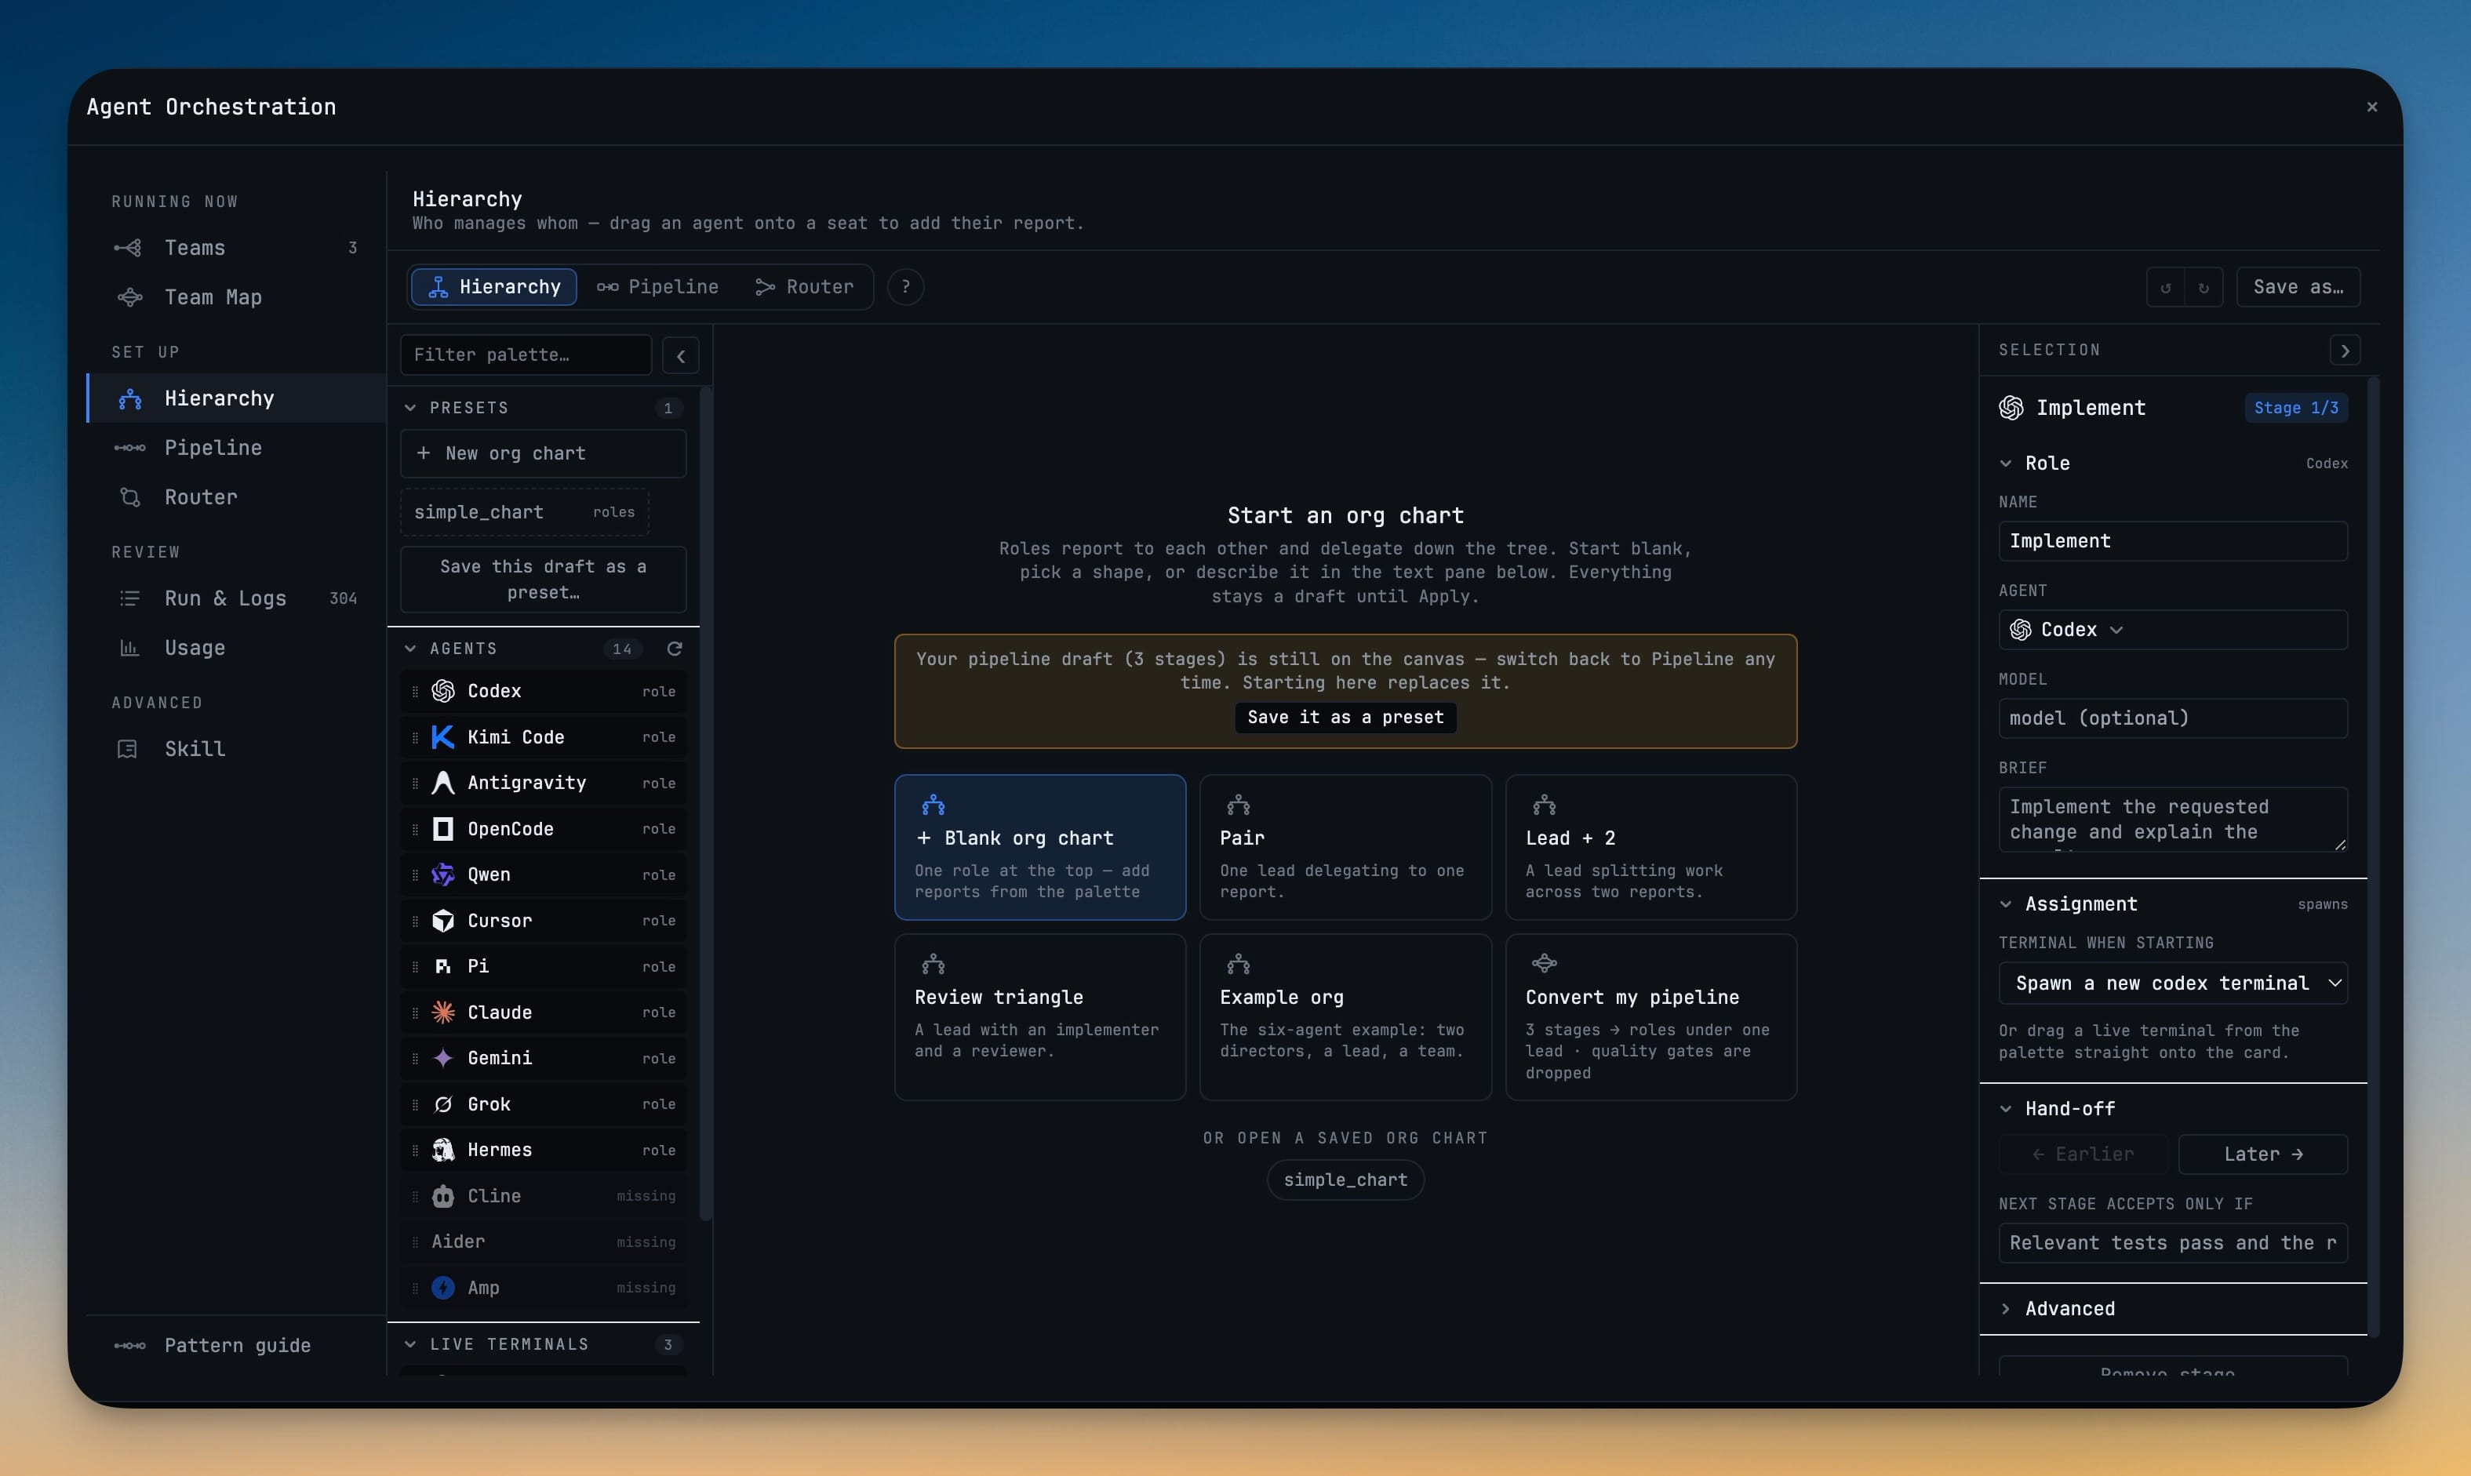Refresh the agents list
2471x1476 pixels.
[x=675, y=649]
